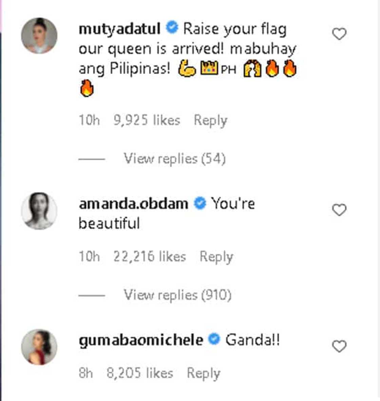Viewport: 380px width, 401px height.
Task: Reply to gumabaomichele's Ganda comment
Action: (204, 373)
